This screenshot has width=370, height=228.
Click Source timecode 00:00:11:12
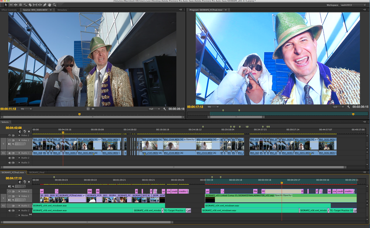[8, 109]
